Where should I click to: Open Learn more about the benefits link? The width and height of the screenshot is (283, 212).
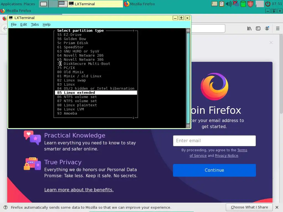click(79, 190)
